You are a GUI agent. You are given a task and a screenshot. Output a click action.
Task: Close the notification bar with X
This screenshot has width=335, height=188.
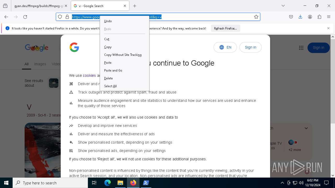click(x=328, y=28)
